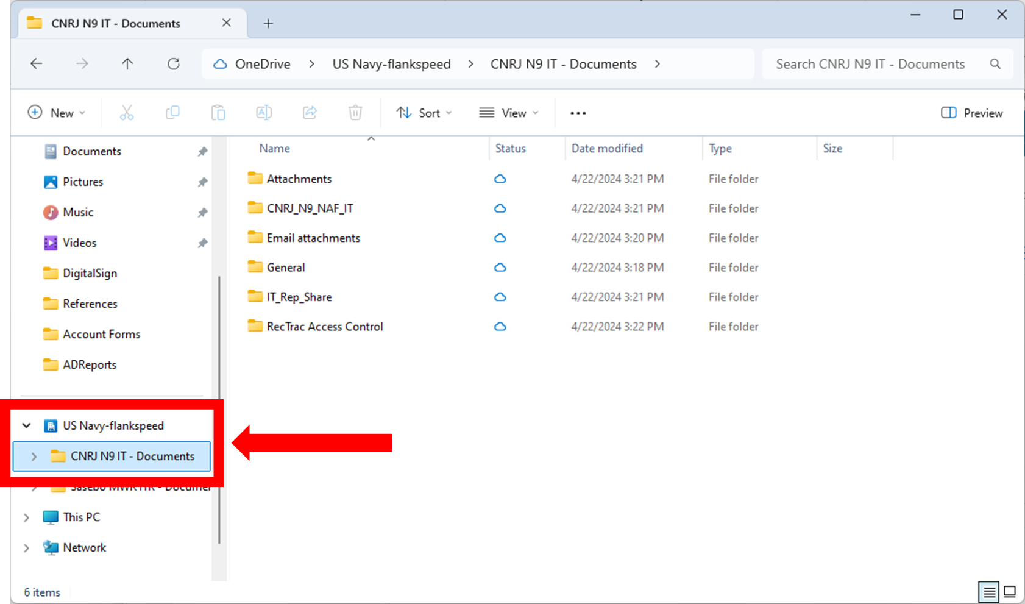Expand the CNRJ N9 IT - Documents sidebar folder
The height and width of the screenshot is (604, 1025).
coord(34,456)
